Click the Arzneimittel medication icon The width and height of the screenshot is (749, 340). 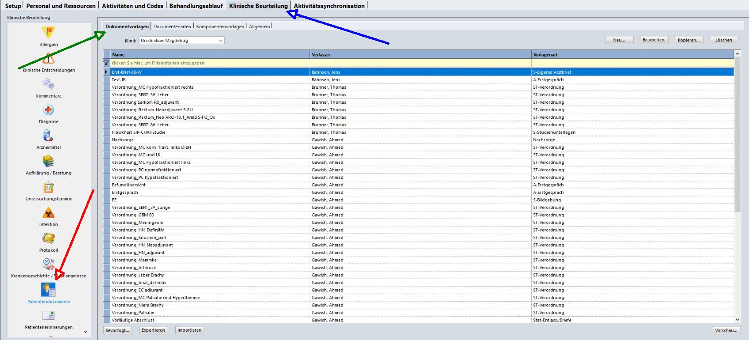pos(48,136)
